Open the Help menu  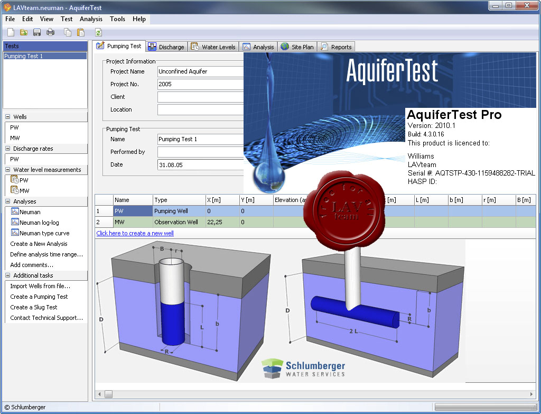139,19
